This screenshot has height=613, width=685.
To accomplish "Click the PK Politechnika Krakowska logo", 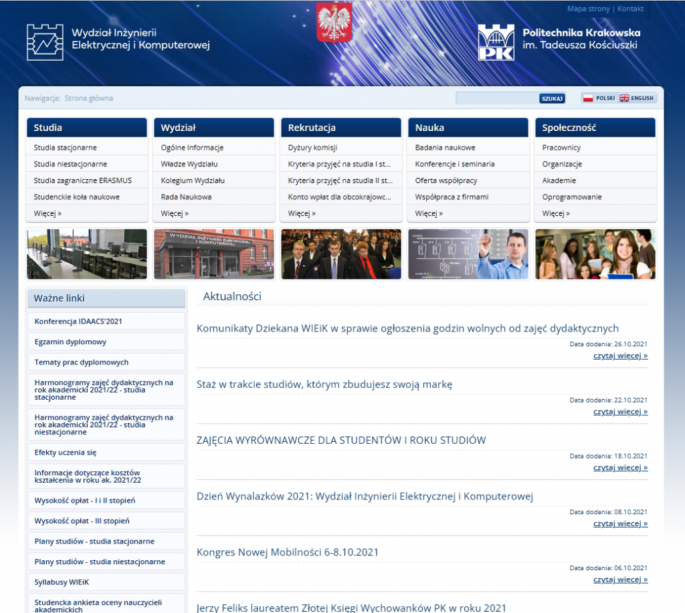I will [496, 42].
